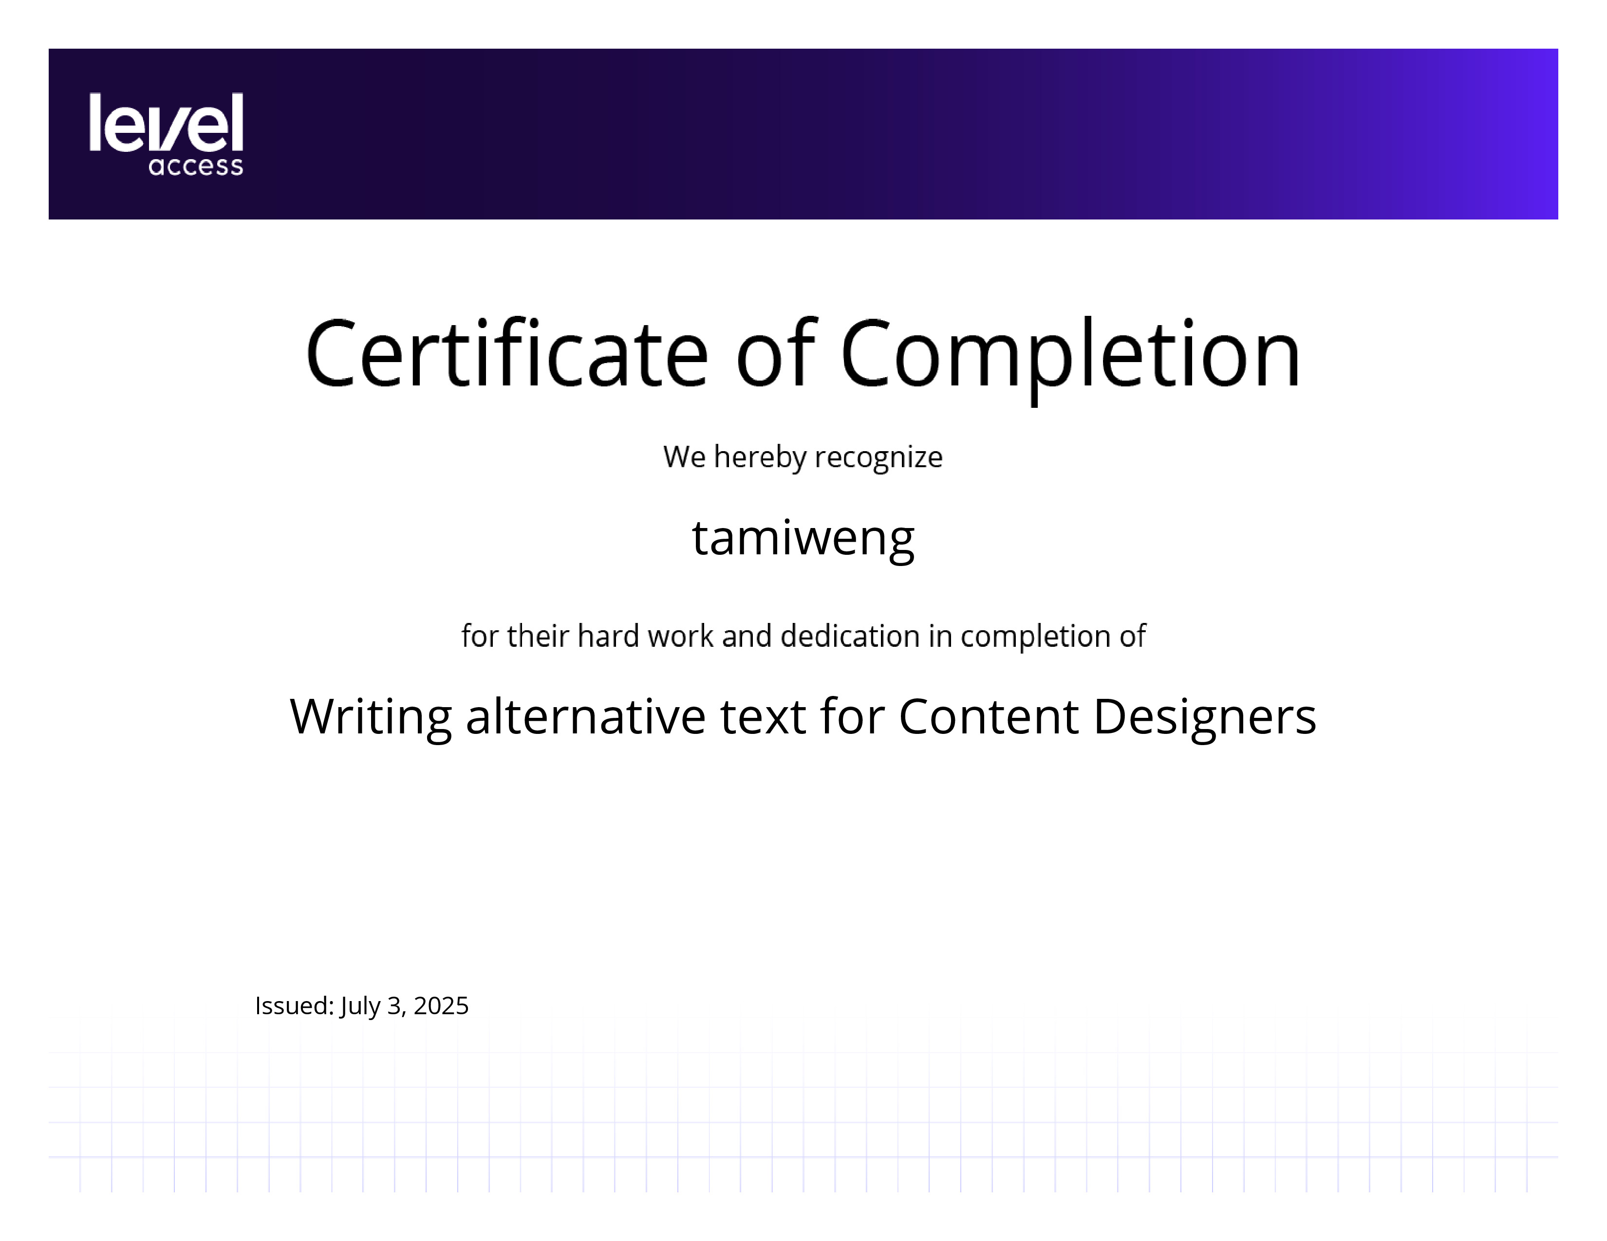The image size is (1607, 1241).
Task: Click the bright purple right end of banner
Action: (x=1509, y=134)
